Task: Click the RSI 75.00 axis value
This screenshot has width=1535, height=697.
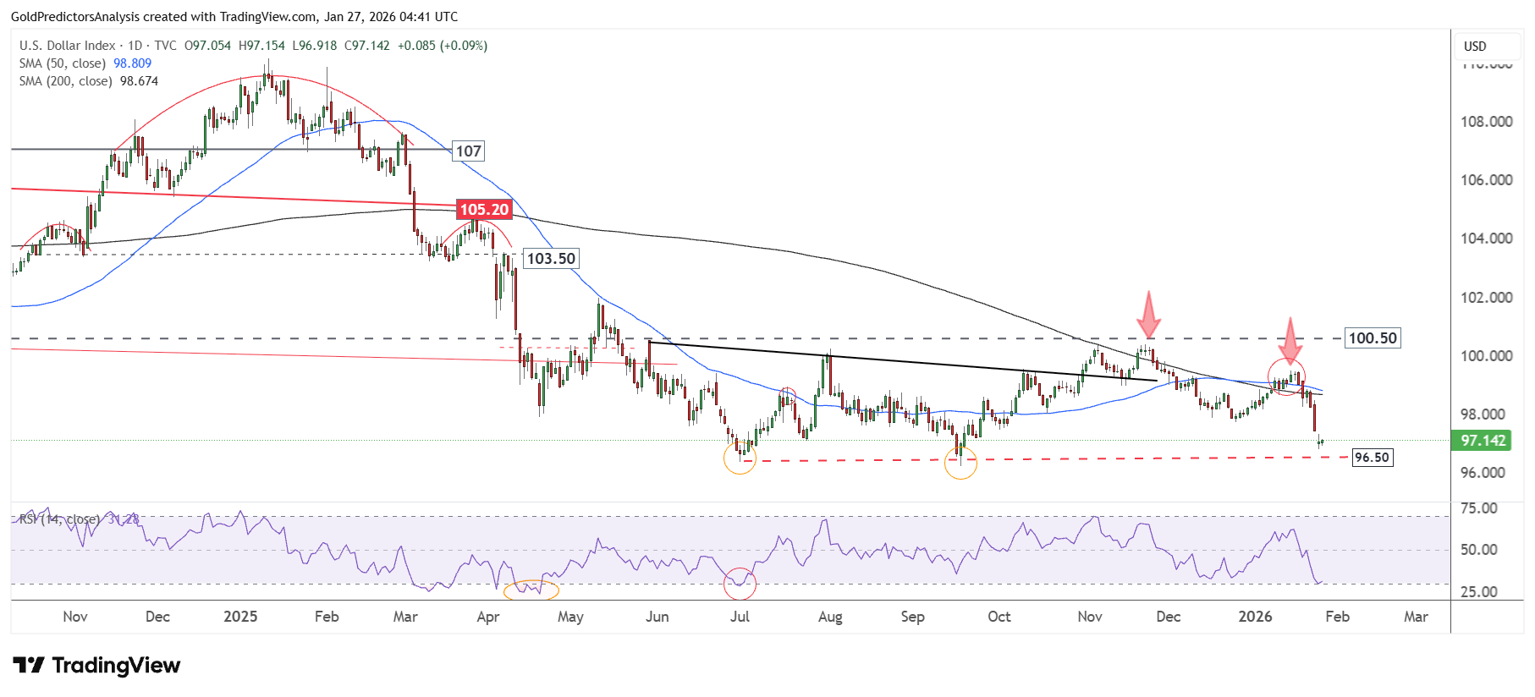Action: (1479, 508)
